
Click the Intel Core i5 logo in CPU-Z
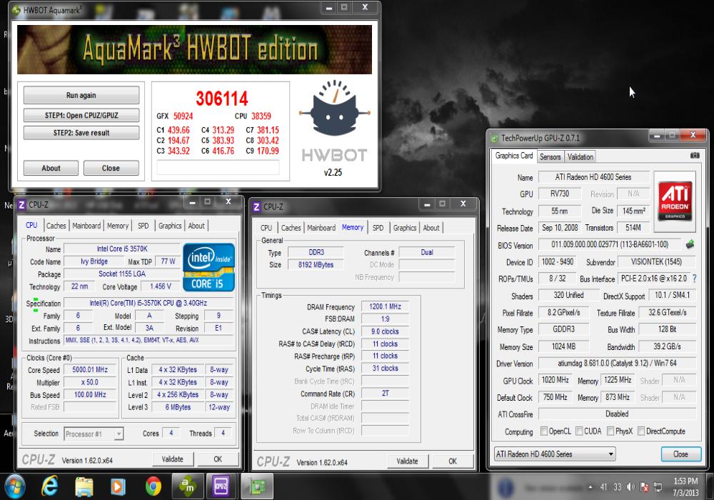tap(209, 267)
